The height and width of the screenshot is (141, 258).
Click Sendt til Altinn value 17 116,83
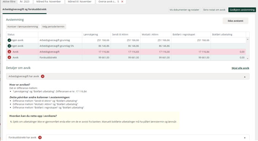point(133,52)
